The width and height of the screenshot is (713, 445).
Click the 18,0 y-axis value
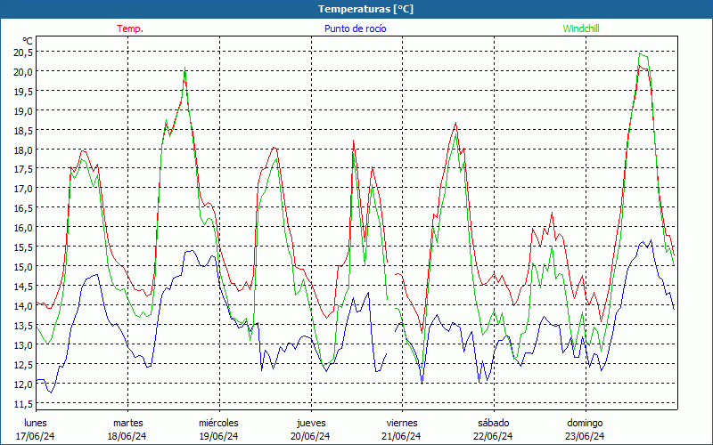pos(23,150)
